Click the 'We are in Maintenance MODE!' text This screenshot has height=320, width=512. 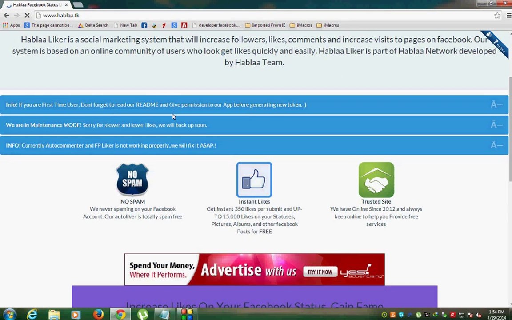(44, 125)
